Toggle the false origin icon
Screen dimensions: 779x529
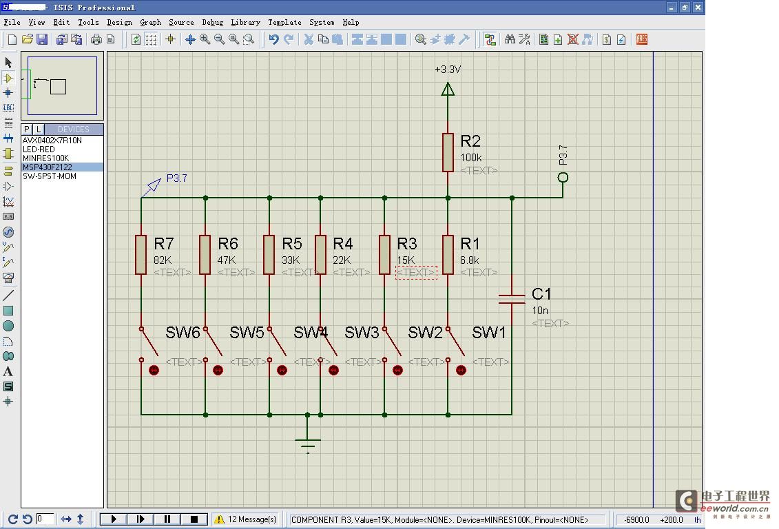(170, 39)
